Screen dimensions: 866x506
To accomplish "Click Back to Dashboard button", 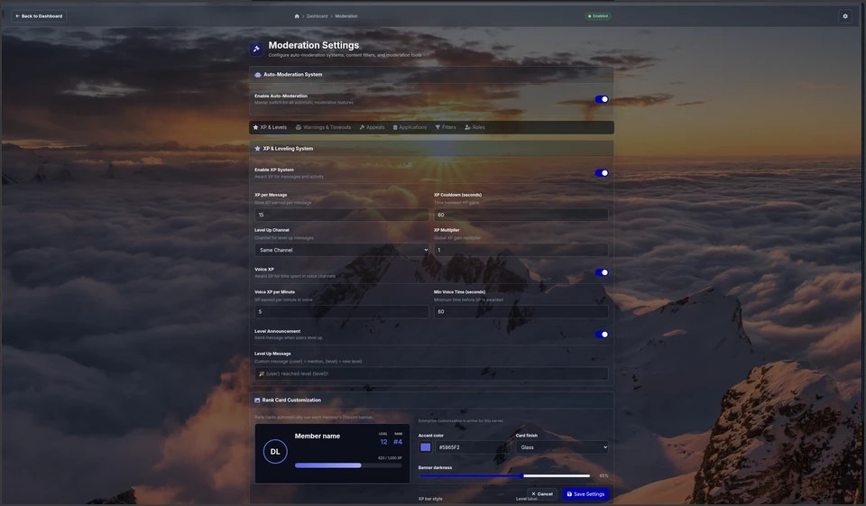I will click(x=39, y=16).
